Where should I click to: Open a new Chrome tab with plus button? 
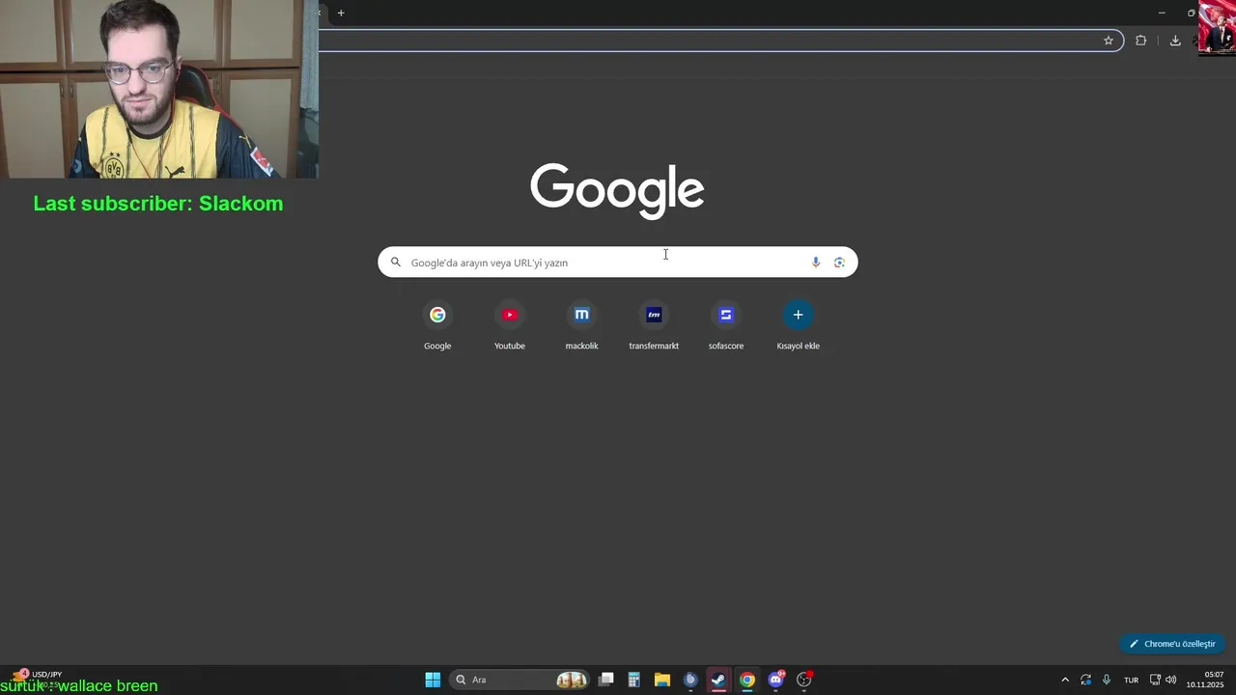[x=341, y=13]
